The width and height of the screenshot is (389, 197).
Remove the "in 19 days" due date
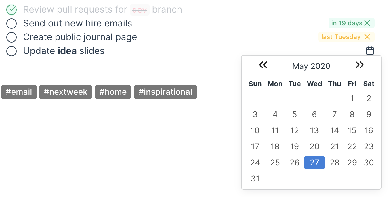coord(367,23)
